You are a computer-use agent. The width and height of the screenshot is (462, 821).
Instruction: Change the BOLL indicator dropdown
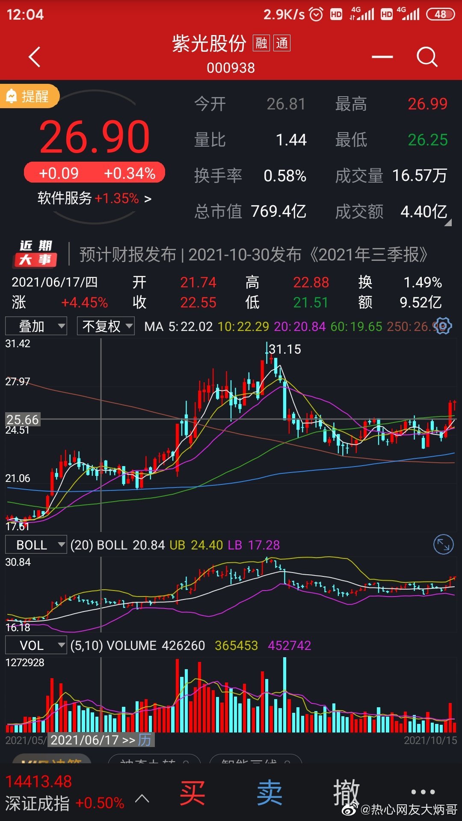pos(36,545)
